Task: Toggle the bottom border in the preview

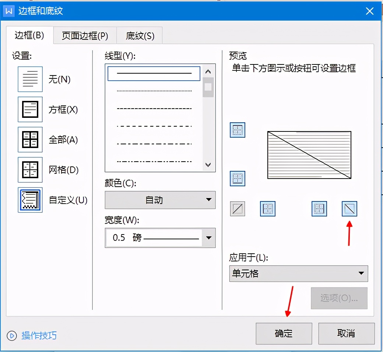Action: tap(238, 179)
